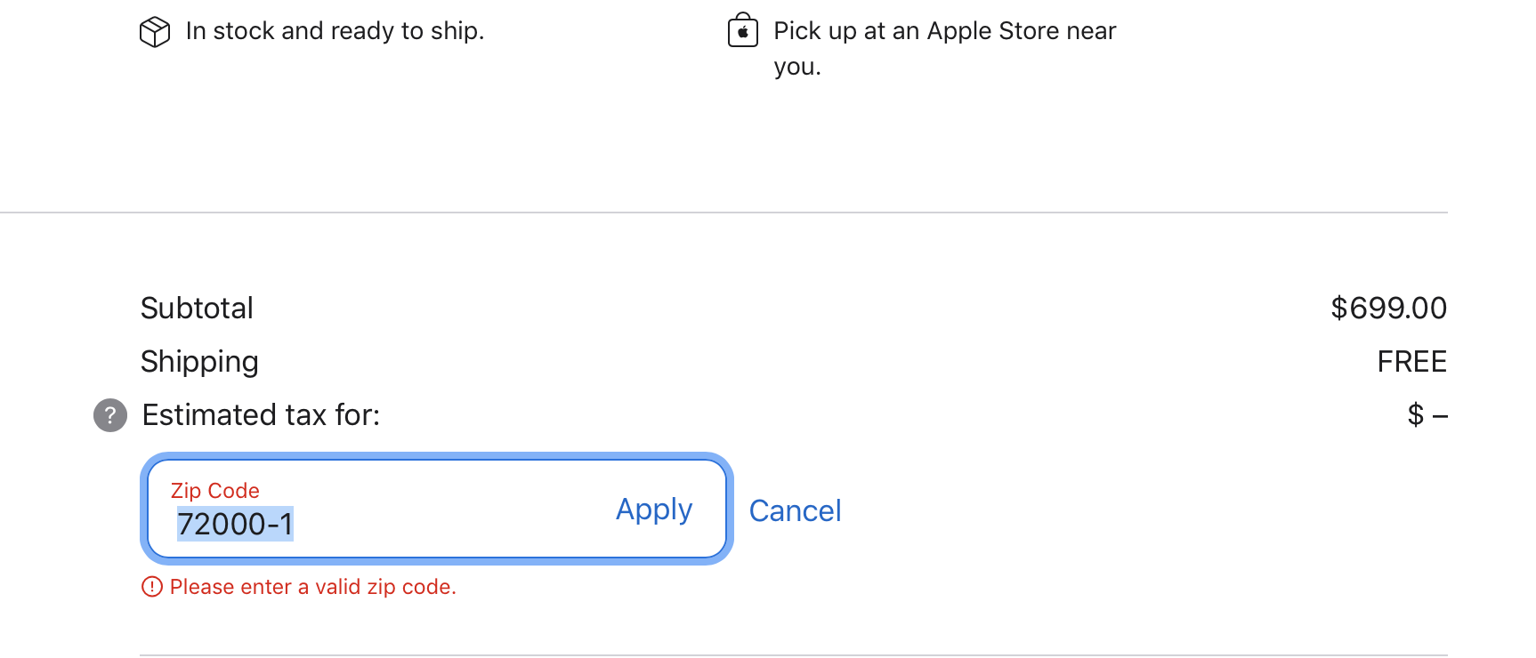Click the FREE shipping value
Image resolution: width=1536 pixels, height=658 pixels.
[x=1411, y=362]
